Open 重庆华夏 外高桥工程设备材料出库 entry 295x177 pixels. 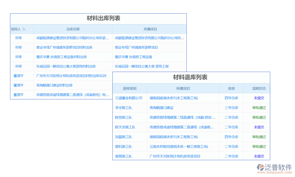click(61, 57)
